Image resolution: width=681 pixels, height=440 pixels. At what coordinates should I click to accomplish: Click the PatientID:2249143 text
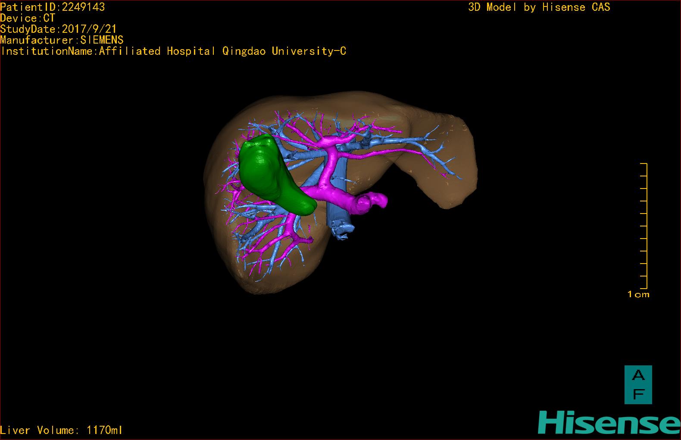point(53,7)
